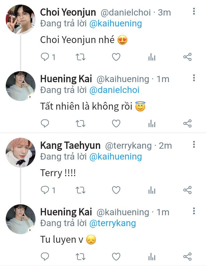
Task: Retweet Kang Taehyun's 'Terry !!!!' tweet
Action: point(80,190)
